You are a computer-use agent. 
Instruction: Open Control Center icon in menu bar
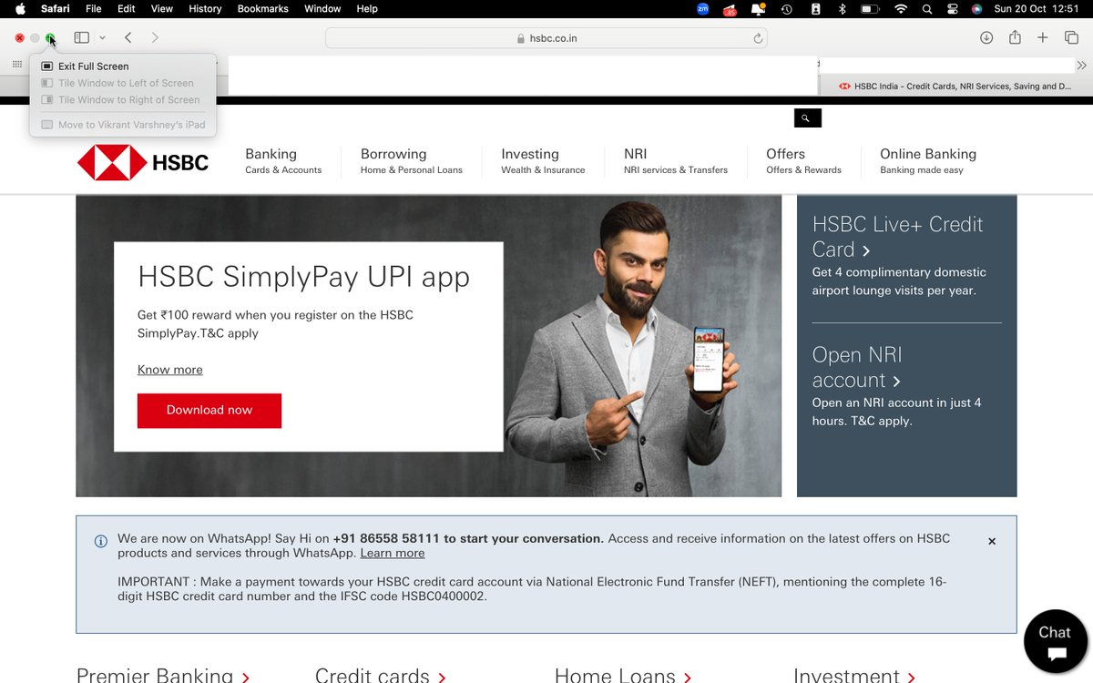tap(953, 9)
